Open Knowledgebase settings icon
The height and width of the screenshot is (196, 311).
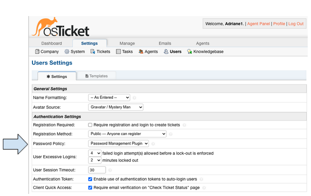point(190,52)
